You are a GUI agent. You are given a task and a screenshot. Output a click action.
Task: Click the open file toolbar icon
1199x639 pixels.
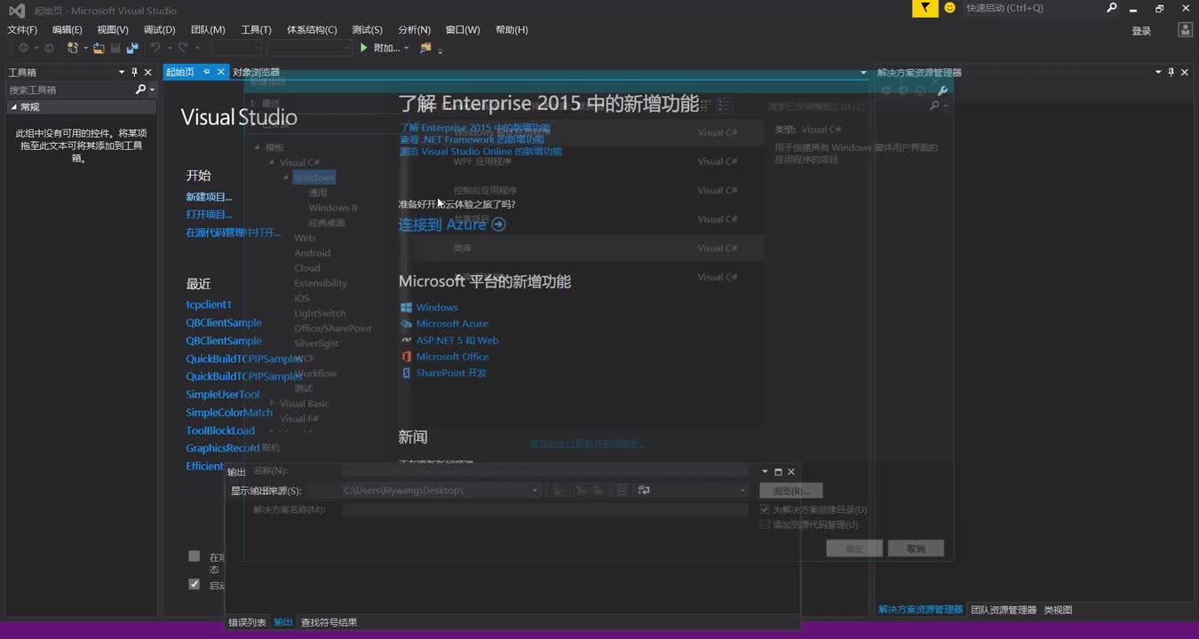click(99, 48)
